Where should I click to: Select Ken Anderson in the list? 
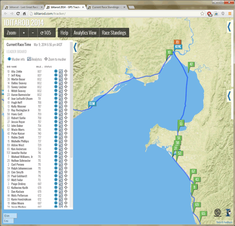pos(19,149)
